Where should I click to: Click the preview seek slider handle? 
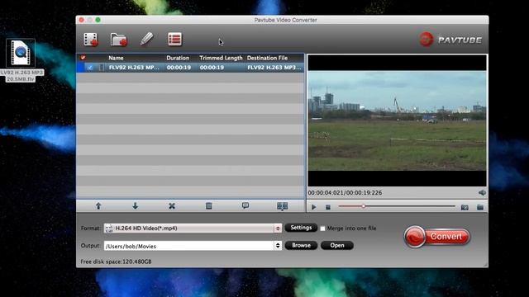click(x=364, y=206)
